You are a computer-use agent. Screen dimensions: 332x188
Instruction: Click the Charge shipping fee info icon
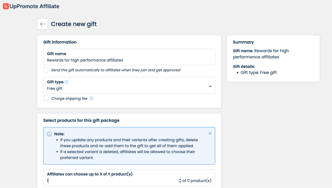click(x=91, y=99)
